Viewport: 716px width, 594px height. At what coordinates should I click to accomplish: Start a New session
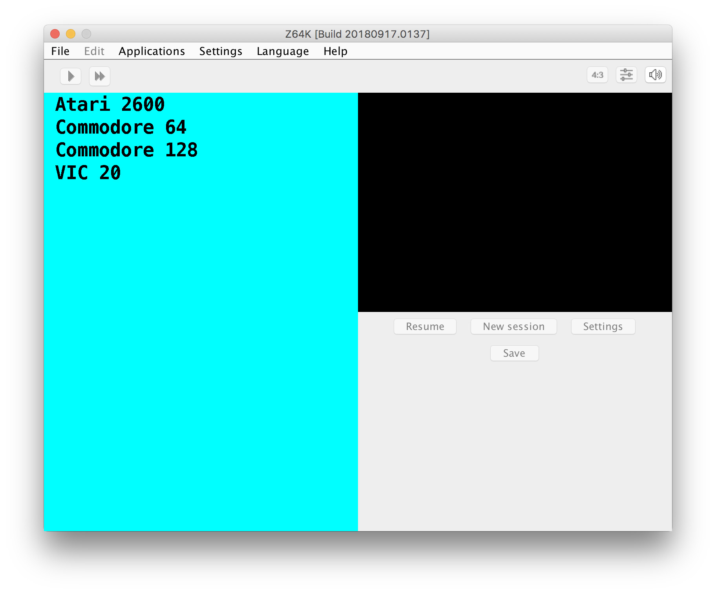[513, 326]
